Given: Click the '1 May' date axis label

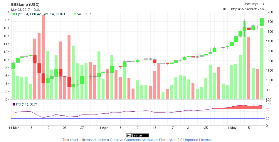Looking at the screenshot, I should (x=232, y=128).
